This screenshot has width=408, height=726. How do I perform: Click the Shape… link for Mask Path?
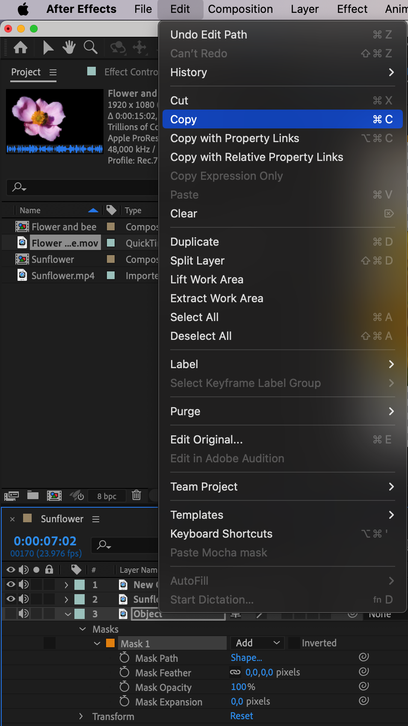click(246, 658)
